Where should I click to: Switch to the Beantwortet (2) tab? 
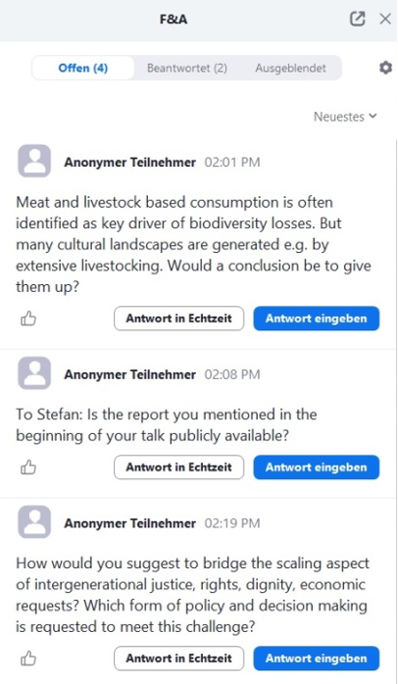tap(187, 68)
